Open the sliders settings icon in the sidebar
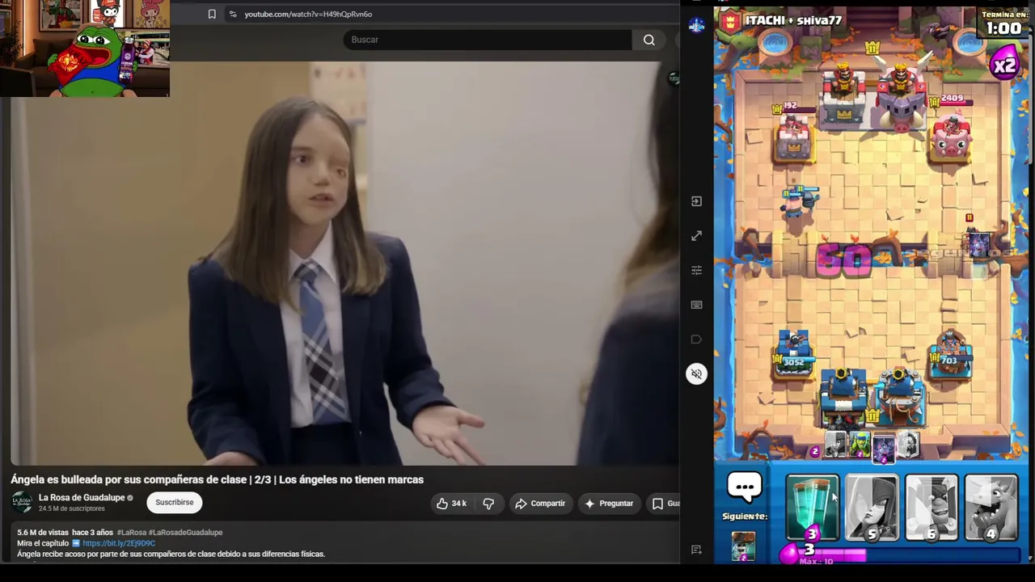 click(696, 270)
